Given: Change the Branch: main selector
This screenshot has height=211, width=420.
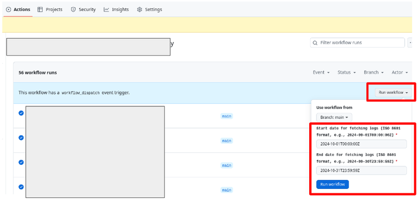Looking at the screenshot, I should click(334, 117).
